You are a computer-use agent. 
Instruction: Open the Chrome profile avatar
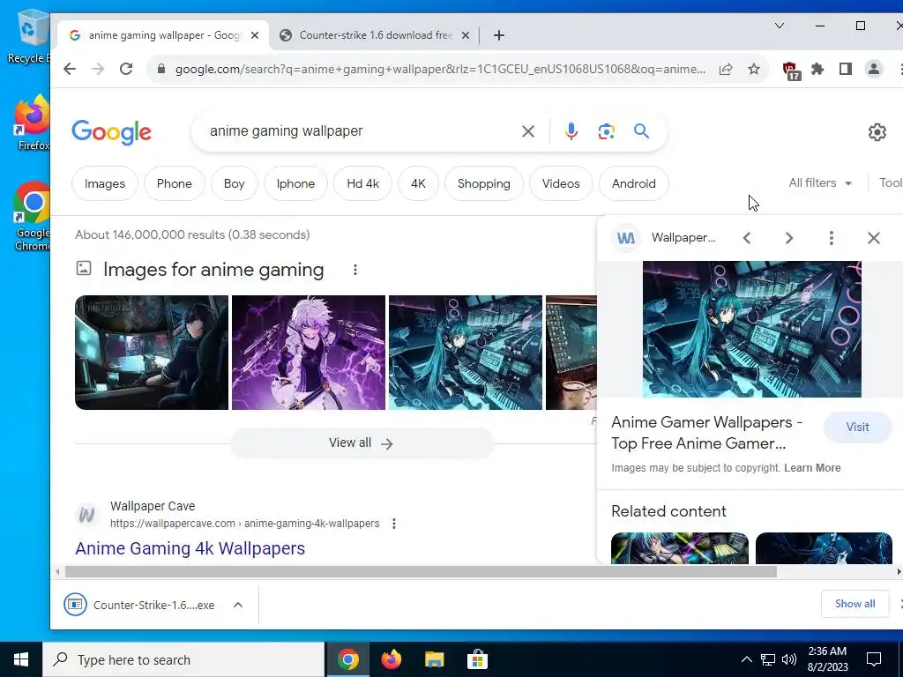(874, 69)
